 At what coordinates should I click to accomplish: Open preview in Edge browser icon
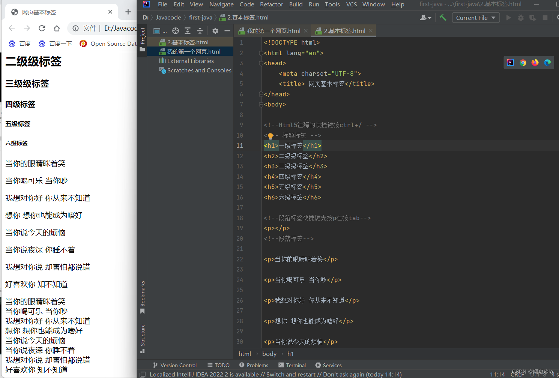click(x=547, y=63)
